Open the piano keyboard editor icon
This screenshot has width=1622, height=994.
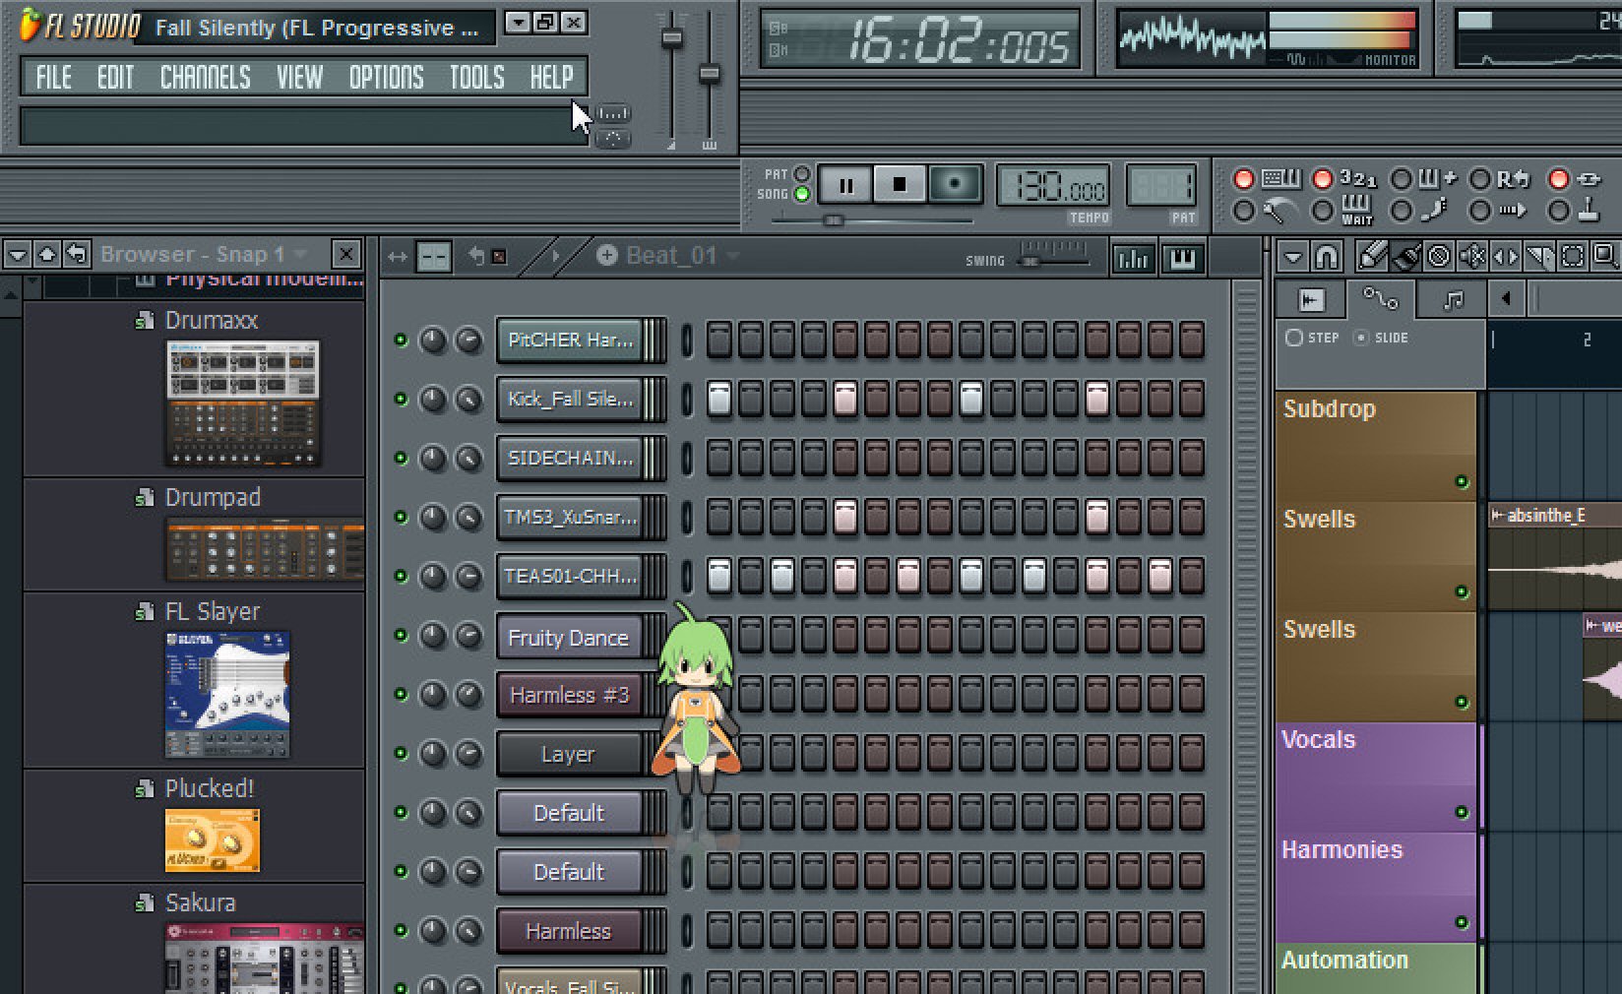(1182, 258)
